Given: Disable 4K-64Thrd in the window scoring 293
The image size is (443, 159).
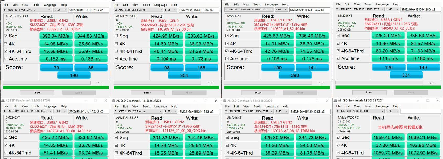Looking at the screenshot, I should (x=227, y=51).
